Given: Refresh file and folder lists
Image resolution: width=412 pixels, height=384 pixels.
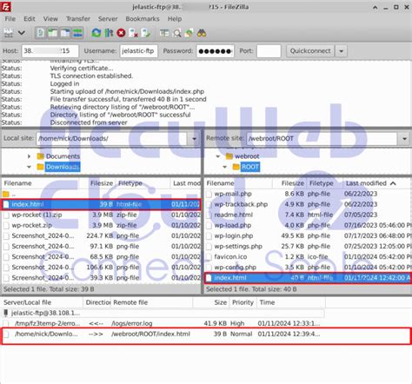Looking at the screenshot, I should tap(96, 33).
